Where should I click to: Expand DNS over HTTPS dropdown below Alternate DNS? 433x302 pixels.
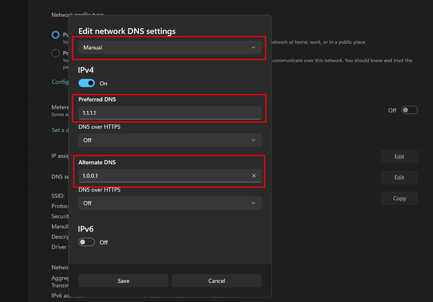tap(169, 203)
